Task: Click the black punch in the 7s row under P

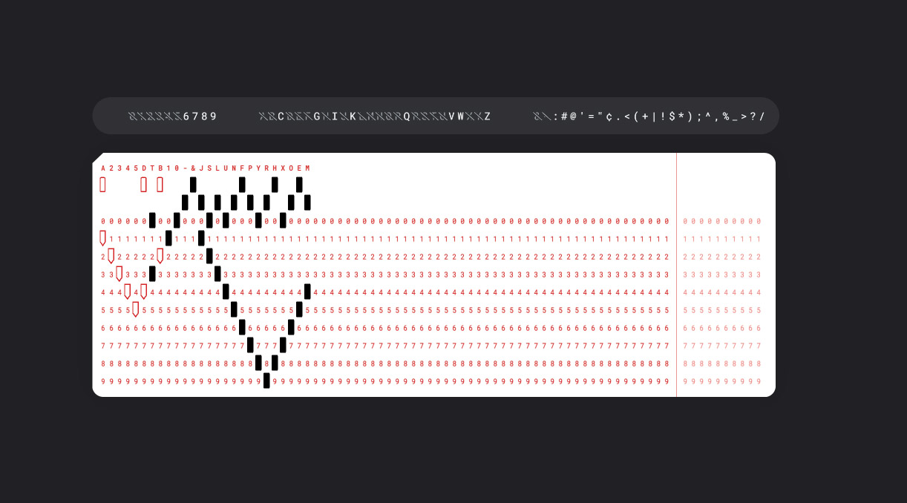Action: pos(250,345)
